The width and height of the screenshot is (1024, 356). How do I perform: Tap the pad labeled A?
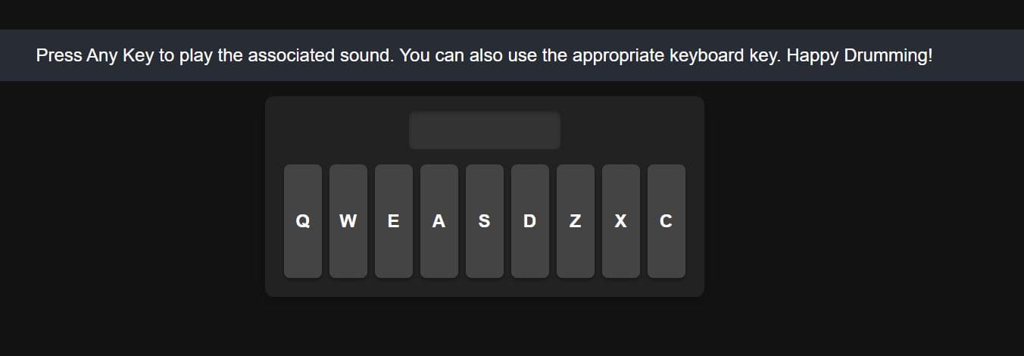[439, 221]
